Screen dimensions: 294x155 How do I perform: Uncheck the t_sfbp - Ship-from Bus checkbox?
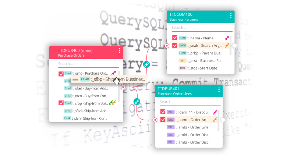click(61, 103)
